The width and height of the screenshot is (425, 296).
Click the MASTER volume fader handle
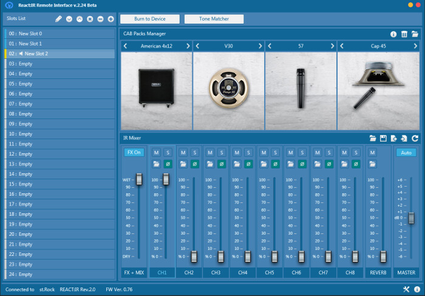pos(412,218)
